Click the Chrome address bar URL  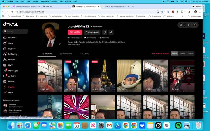pos(32,12)
